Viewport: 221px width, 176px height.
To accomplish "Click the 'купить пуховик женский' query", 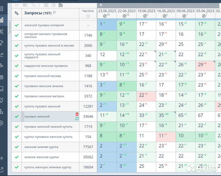I will click(x=42, y=107).
